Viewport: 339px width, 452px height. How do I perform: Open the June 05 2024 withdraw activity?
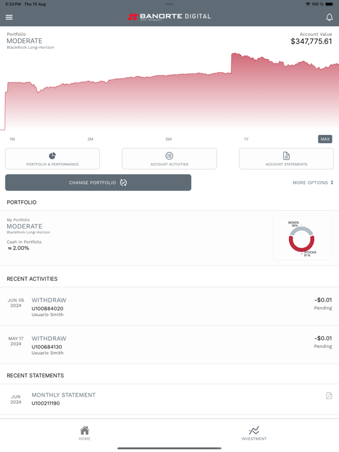169,307
